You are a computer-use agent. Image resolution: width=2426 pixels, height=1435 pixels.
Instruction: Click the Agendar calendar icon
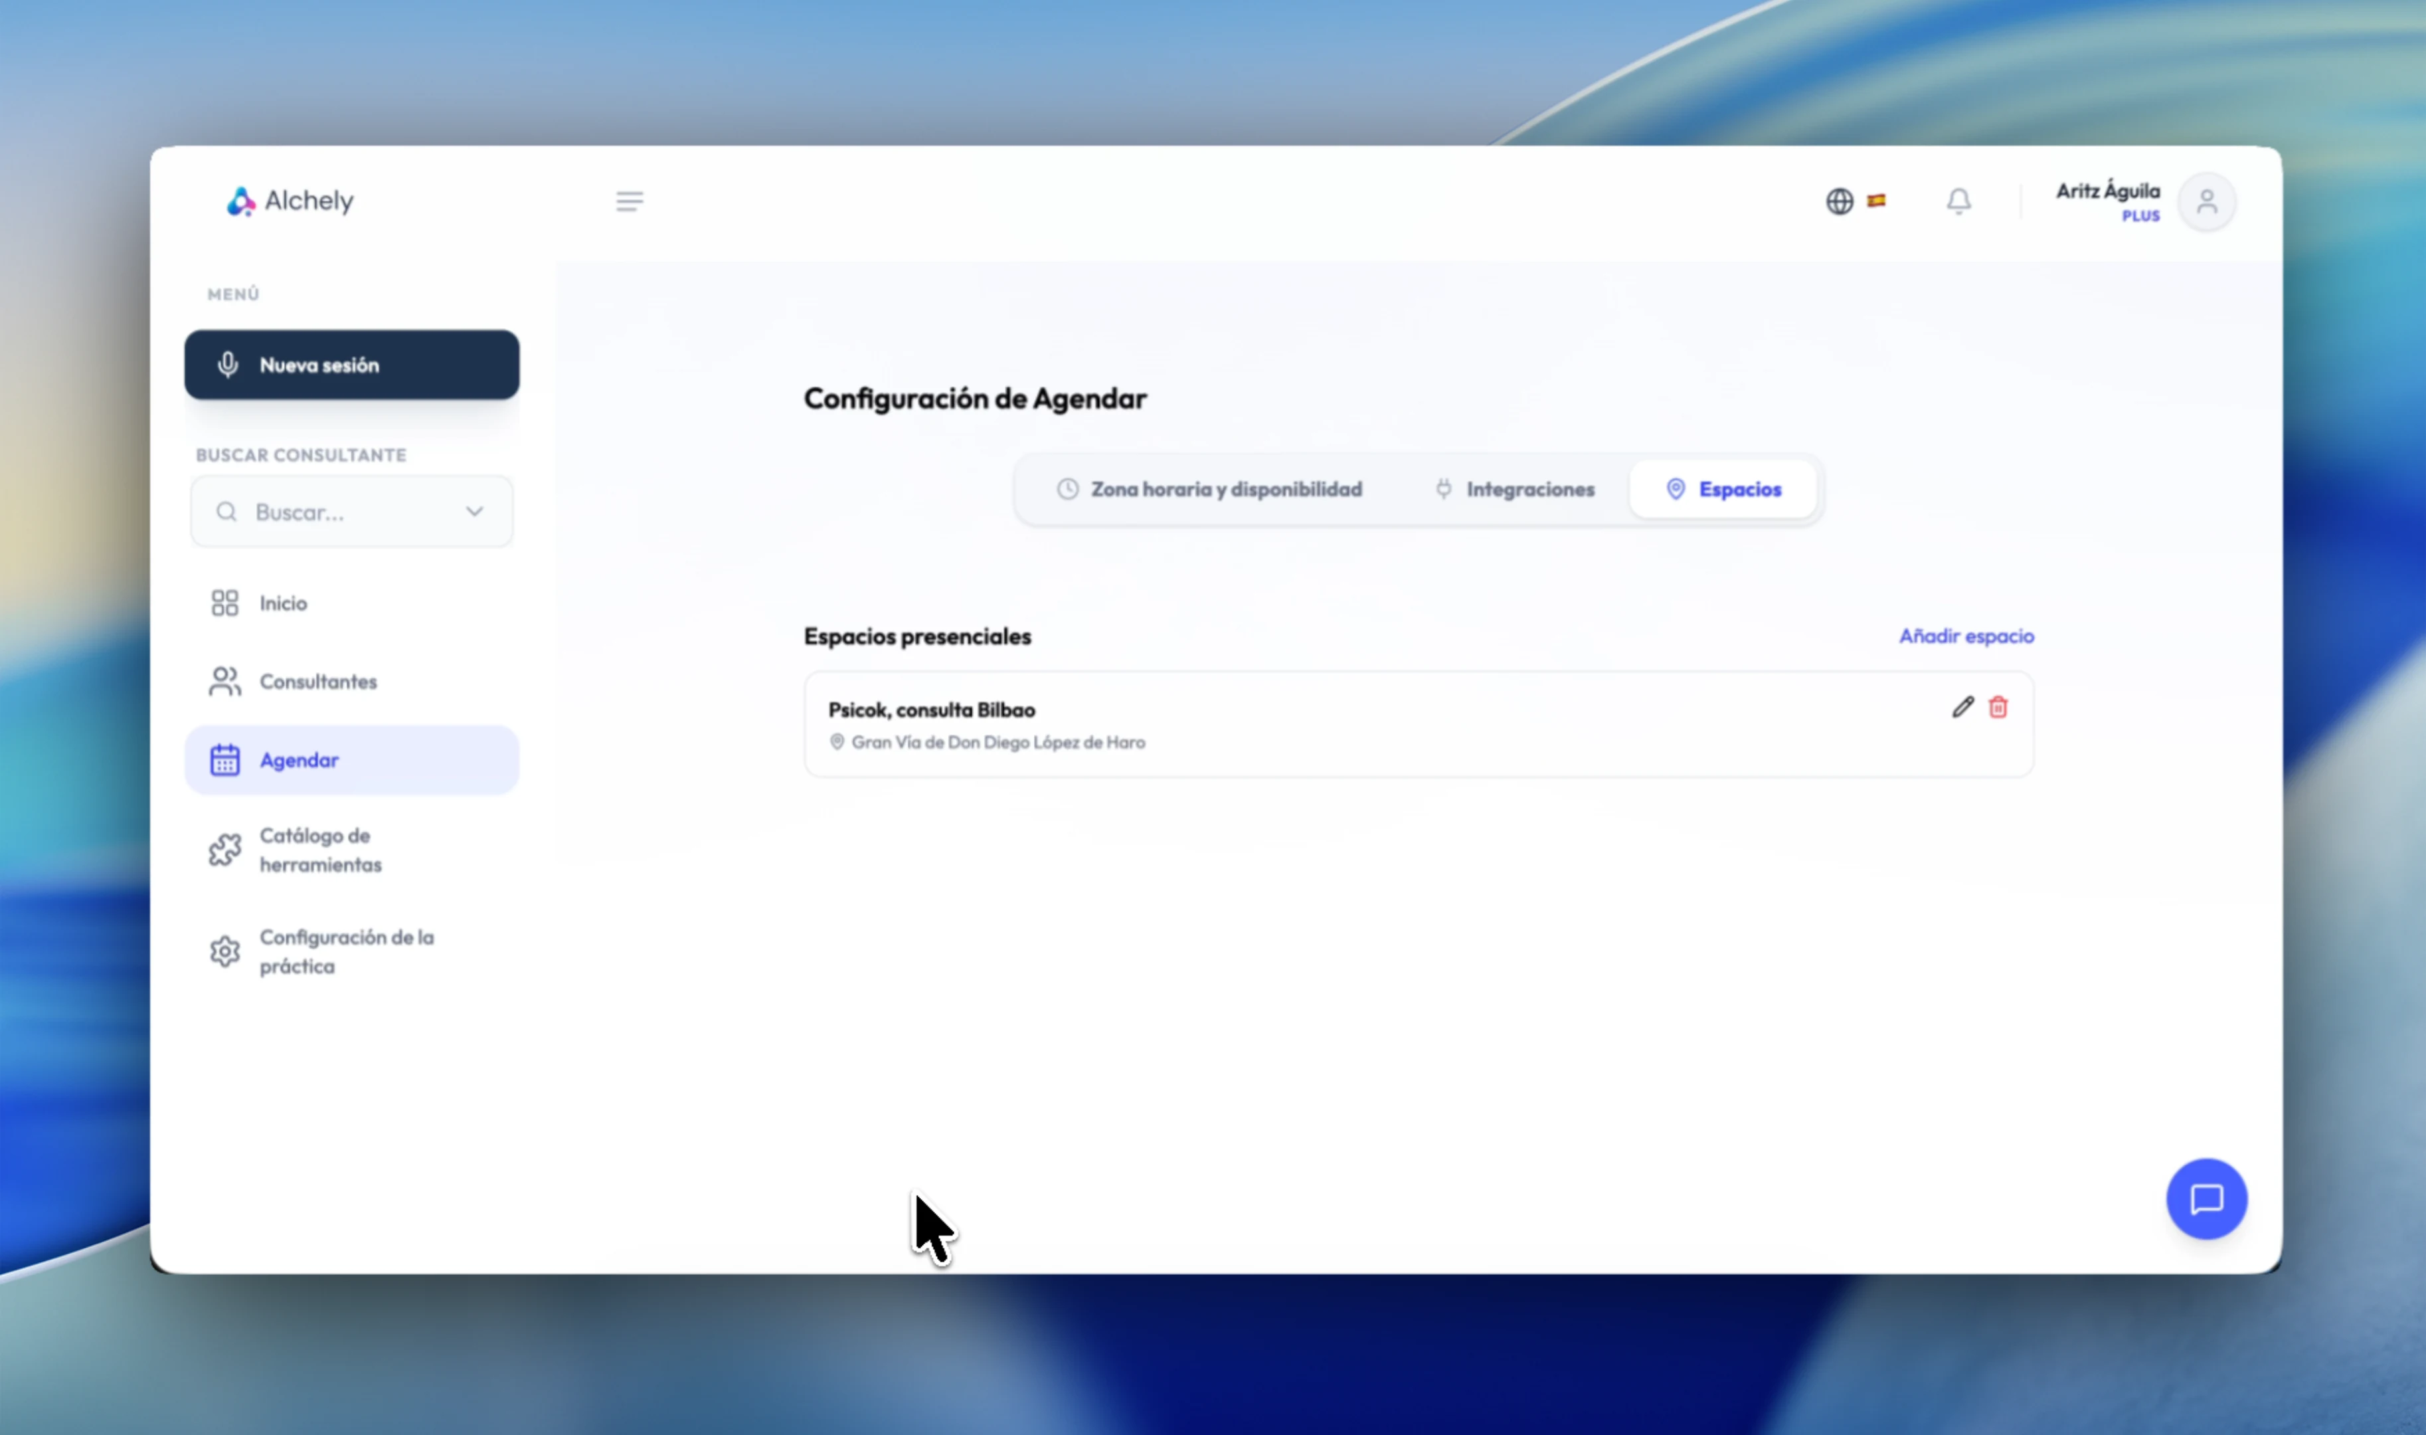click(x=224, y=760)
